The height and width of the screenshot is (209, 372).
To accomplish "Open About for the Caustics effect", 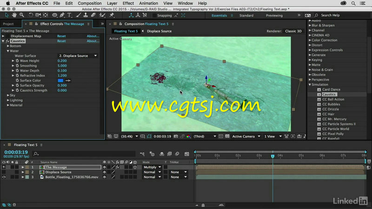I will (x=93, y=41).
